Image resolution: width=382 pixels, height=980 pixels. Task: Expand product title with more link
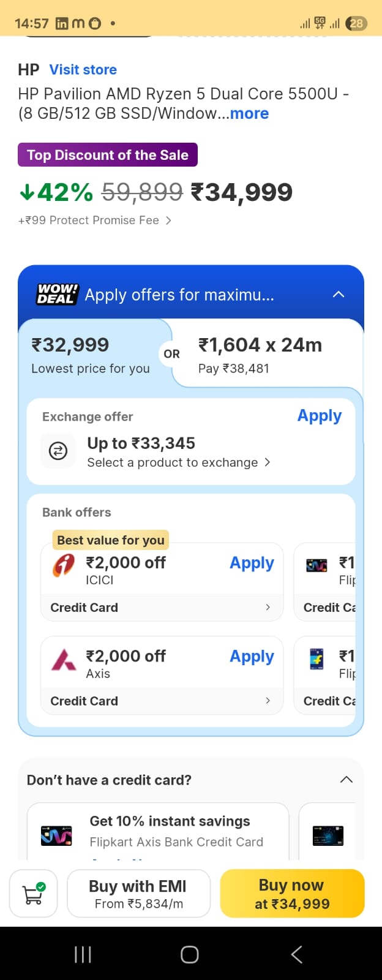point(249,114)
